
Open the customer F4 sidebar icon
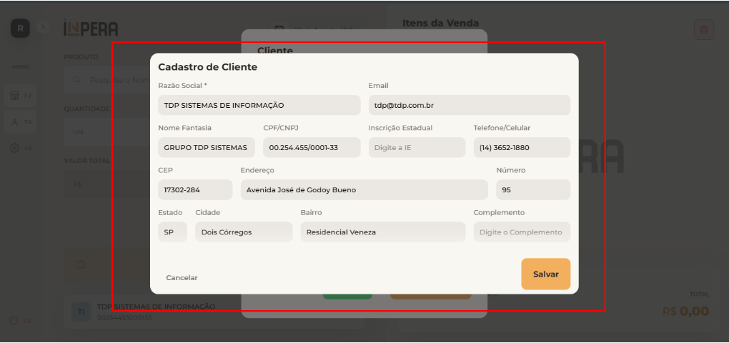click(21, 121)
